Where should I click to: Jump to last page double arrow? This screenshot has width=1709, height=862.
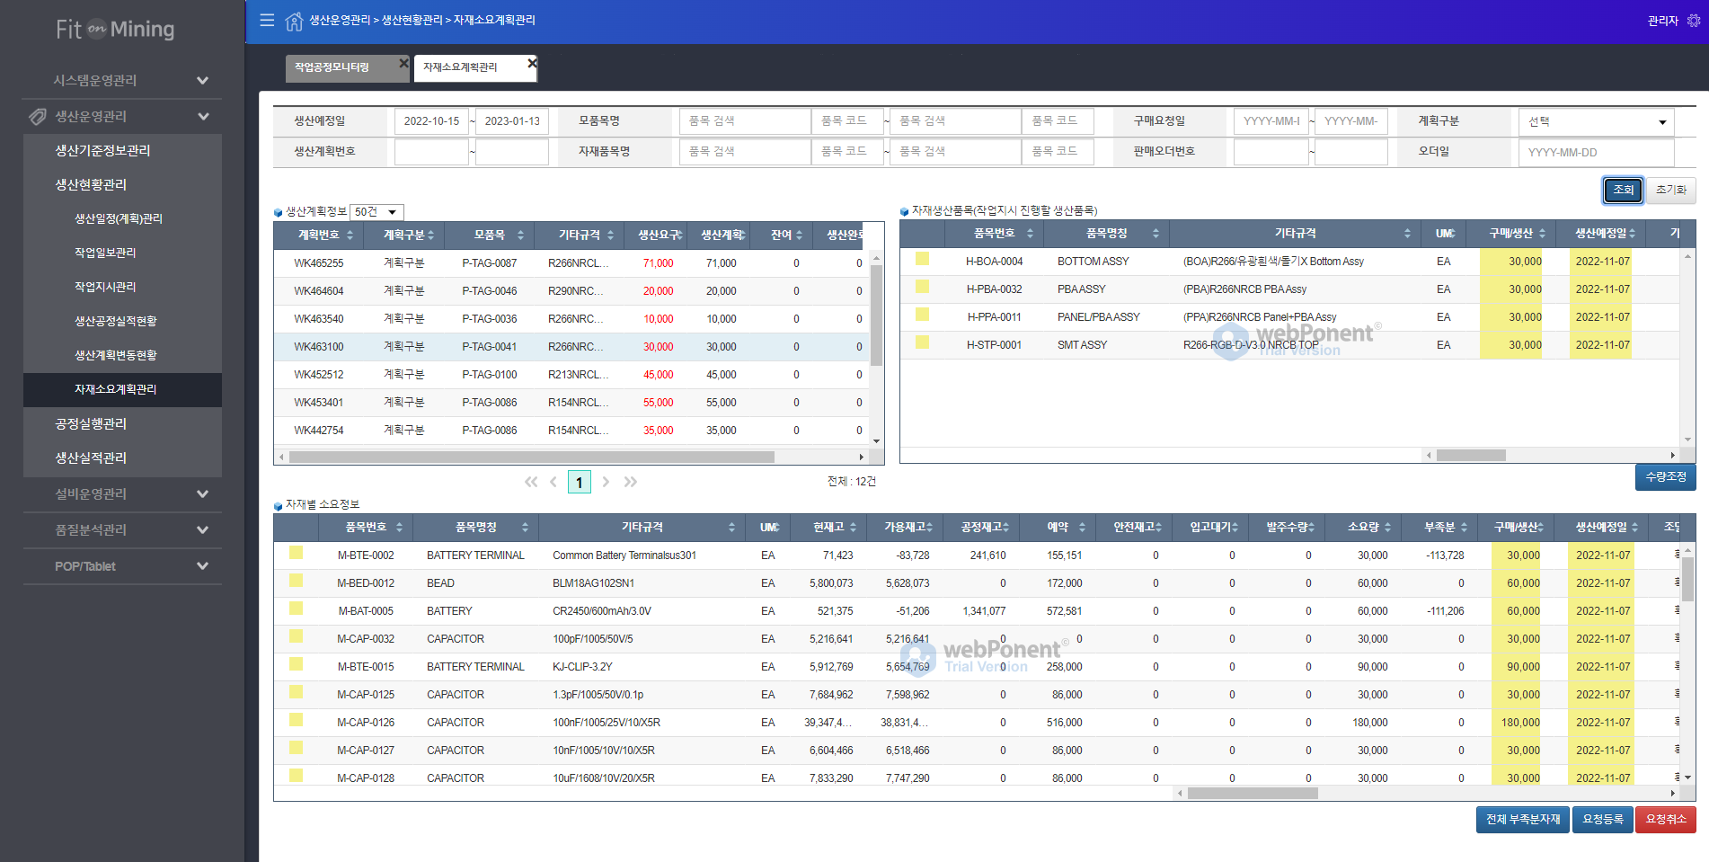631,482
